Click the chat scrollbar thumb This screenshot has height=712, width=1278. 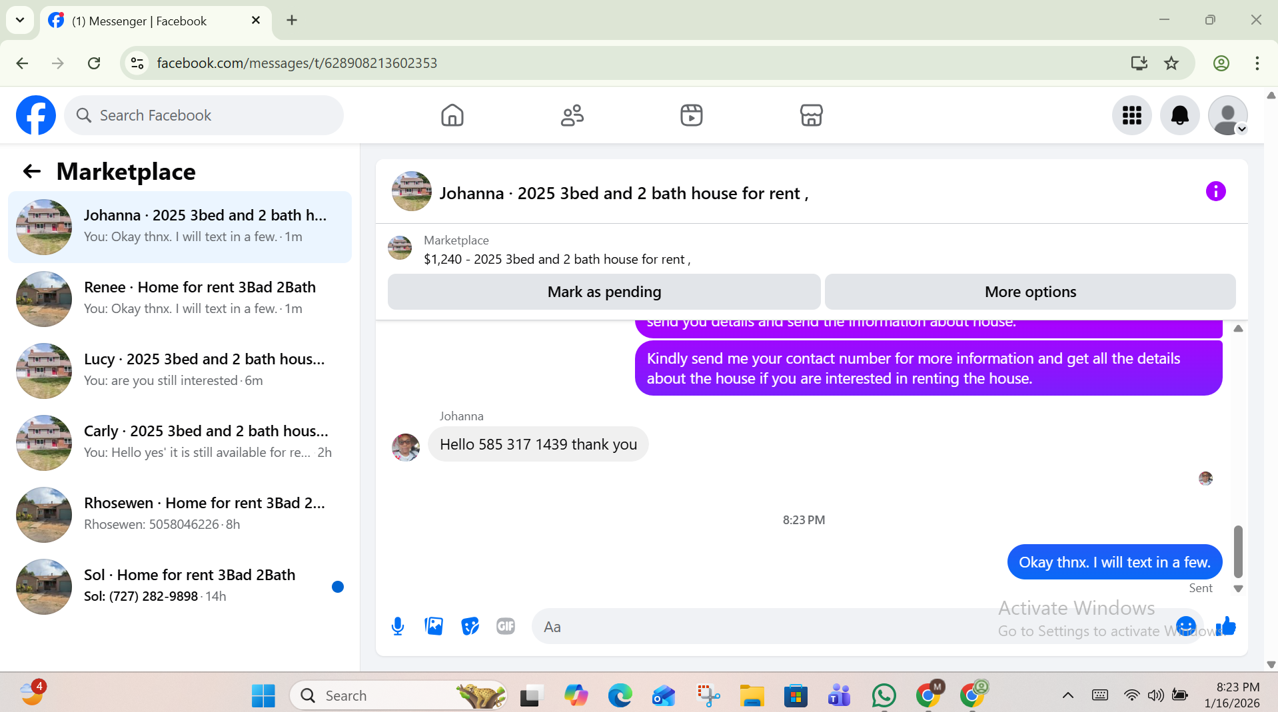click(x=1238, y=551)
